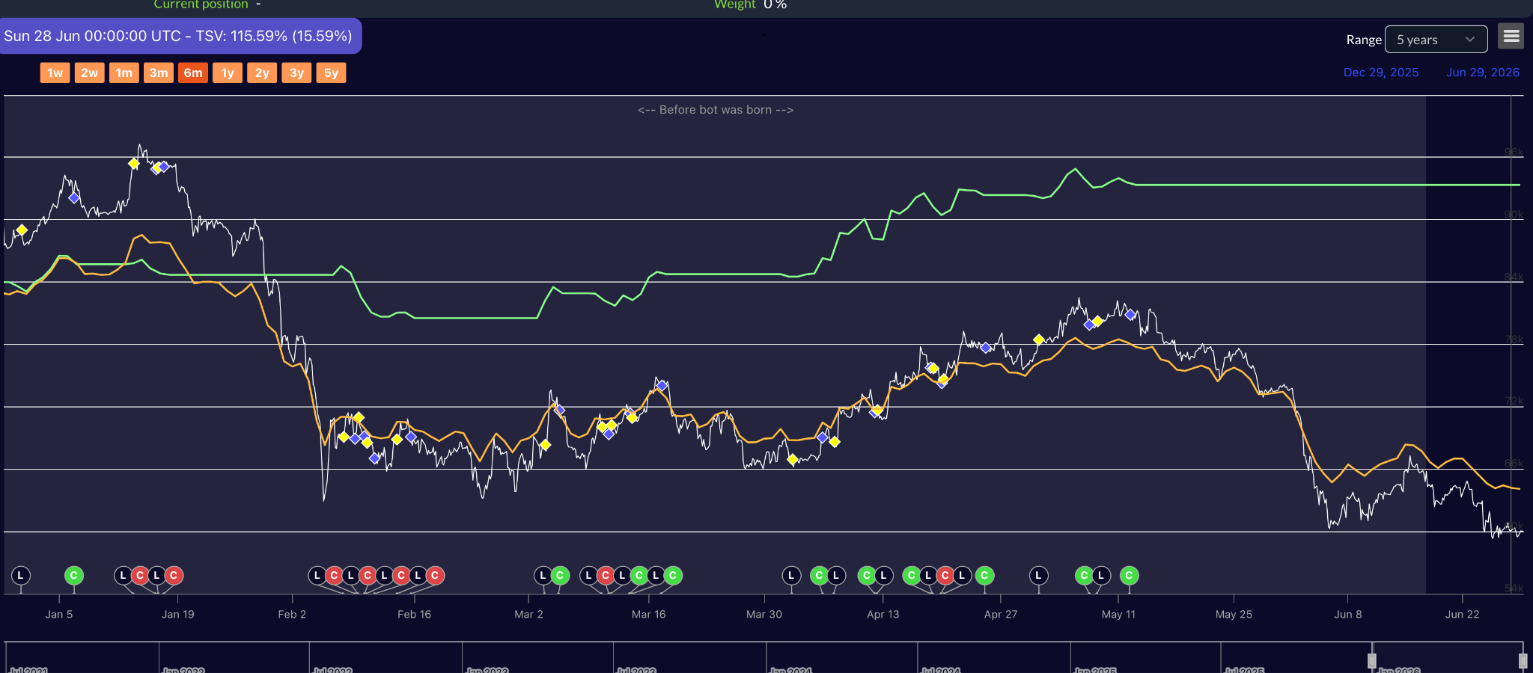Grab the left navigator handle in the timeline scrubber
The height and width of the screenshot is (673, 1533).
[x=1372, y=660]
